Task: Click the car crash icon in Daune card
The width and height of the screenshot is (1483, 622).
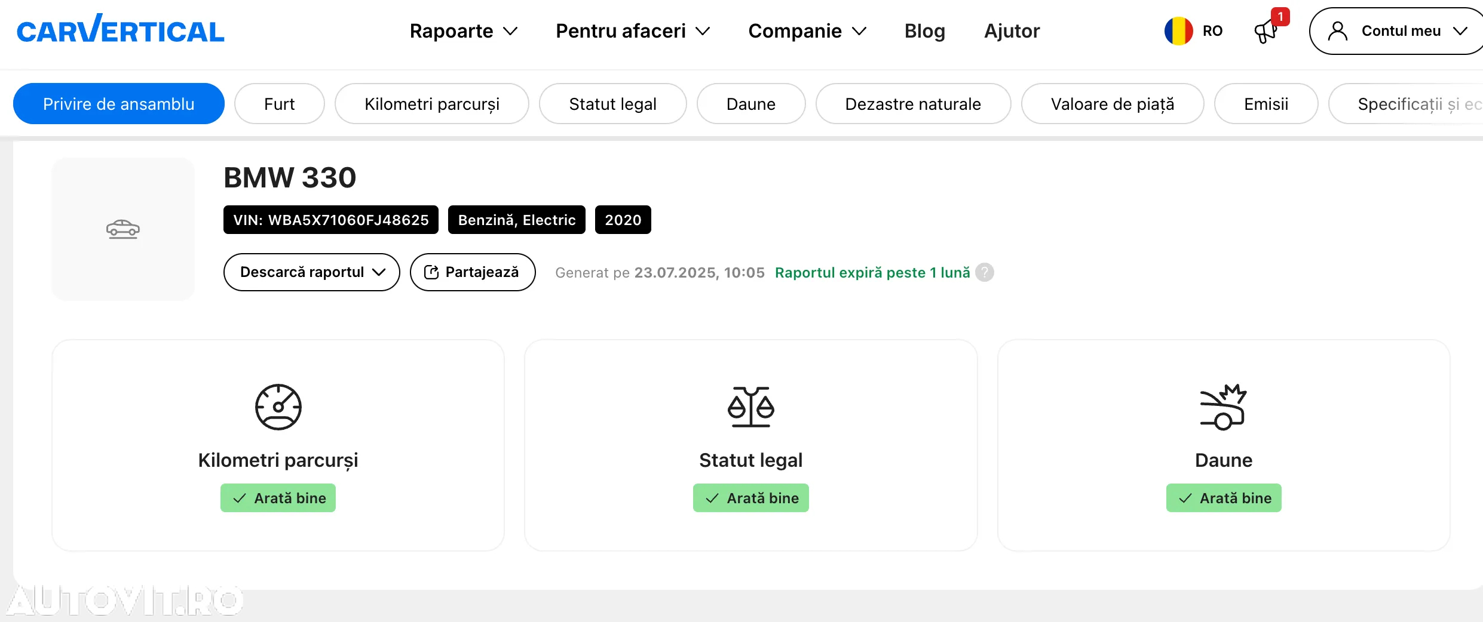Action: [x=1223, y=407]
